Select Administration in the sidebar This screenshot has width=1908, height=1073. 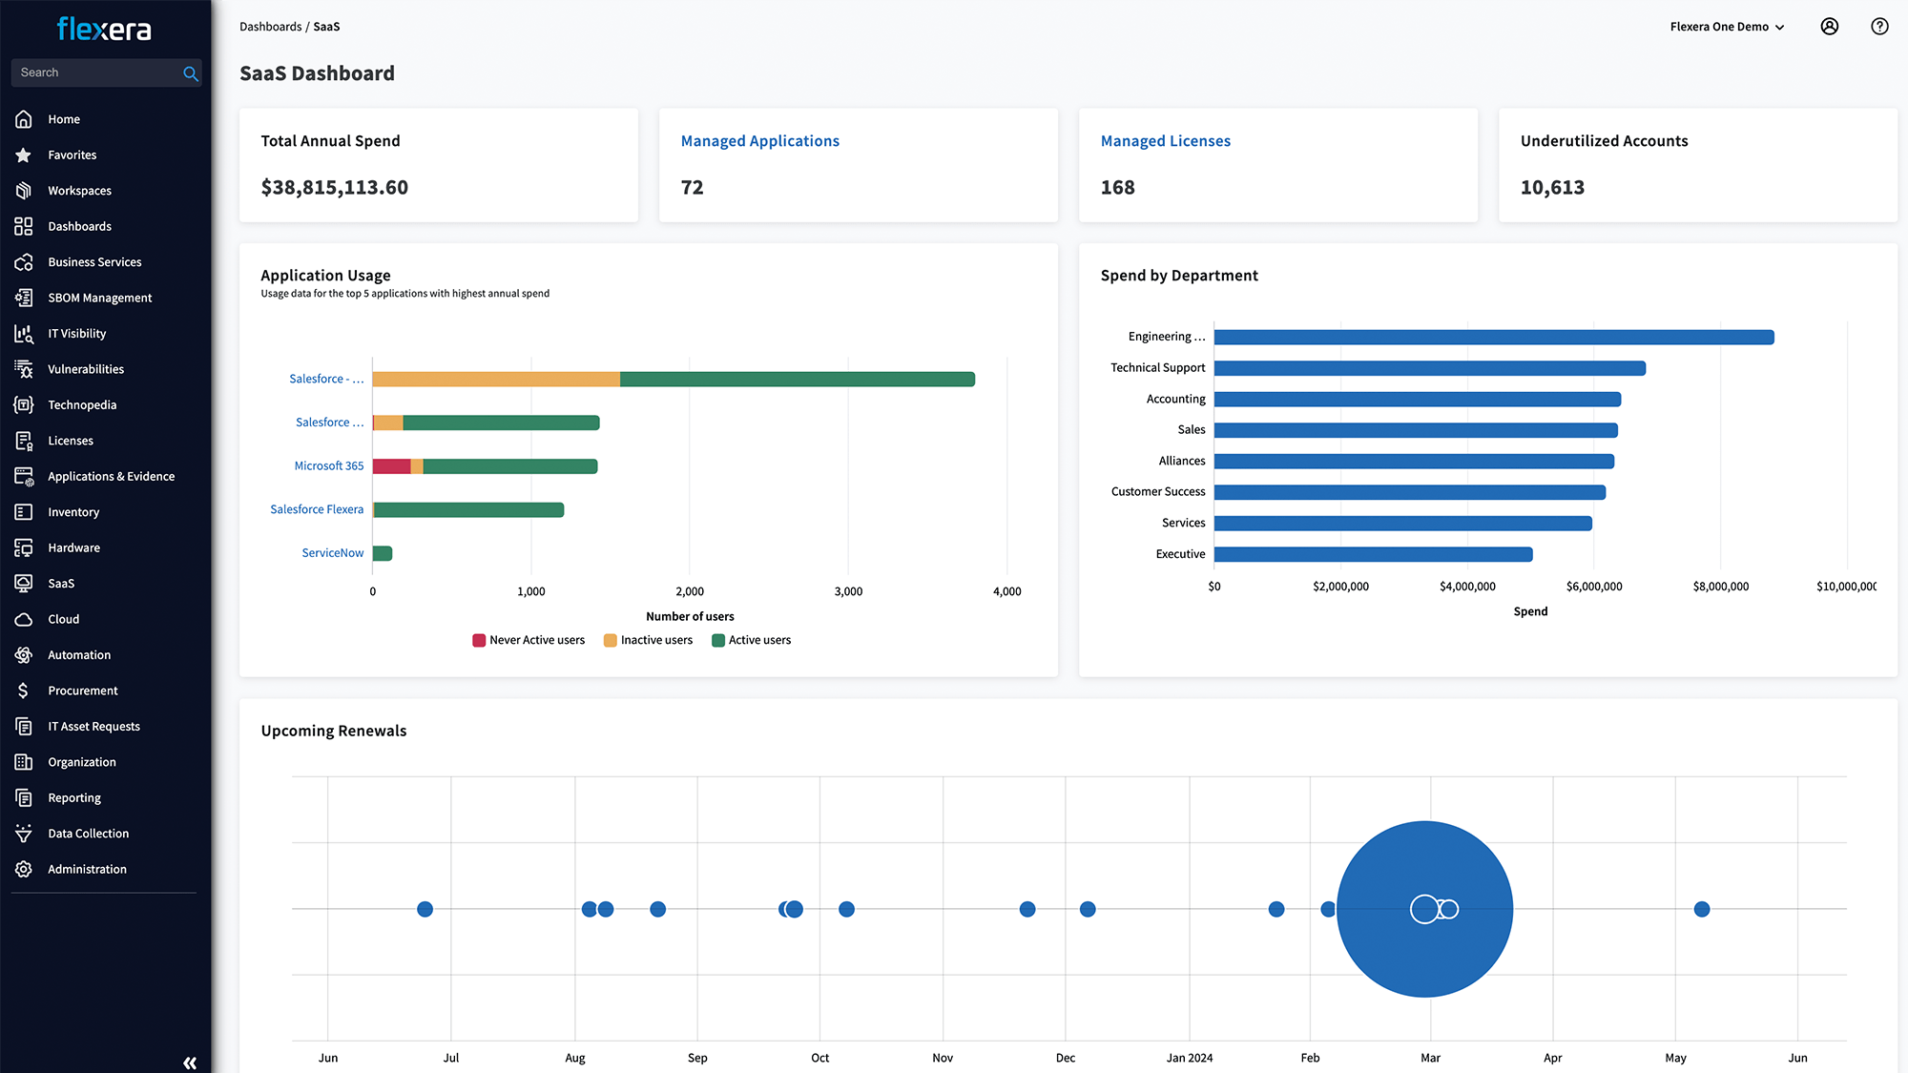coord(87,869)
